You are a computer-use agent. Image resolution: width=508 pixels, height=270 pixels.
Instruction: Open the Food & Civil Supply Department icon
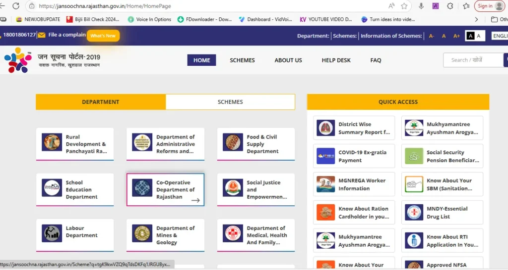pyautogui.click(x=233, y=142)
